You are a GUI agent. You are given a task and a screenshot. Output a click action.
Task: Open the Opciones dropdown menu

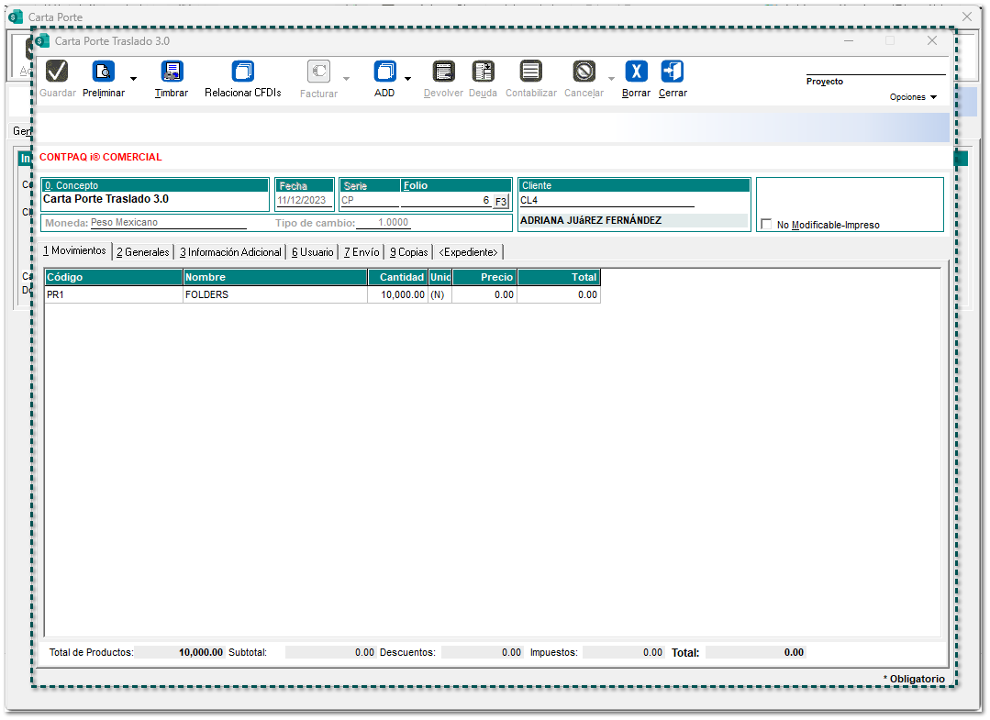coord(913,97)
